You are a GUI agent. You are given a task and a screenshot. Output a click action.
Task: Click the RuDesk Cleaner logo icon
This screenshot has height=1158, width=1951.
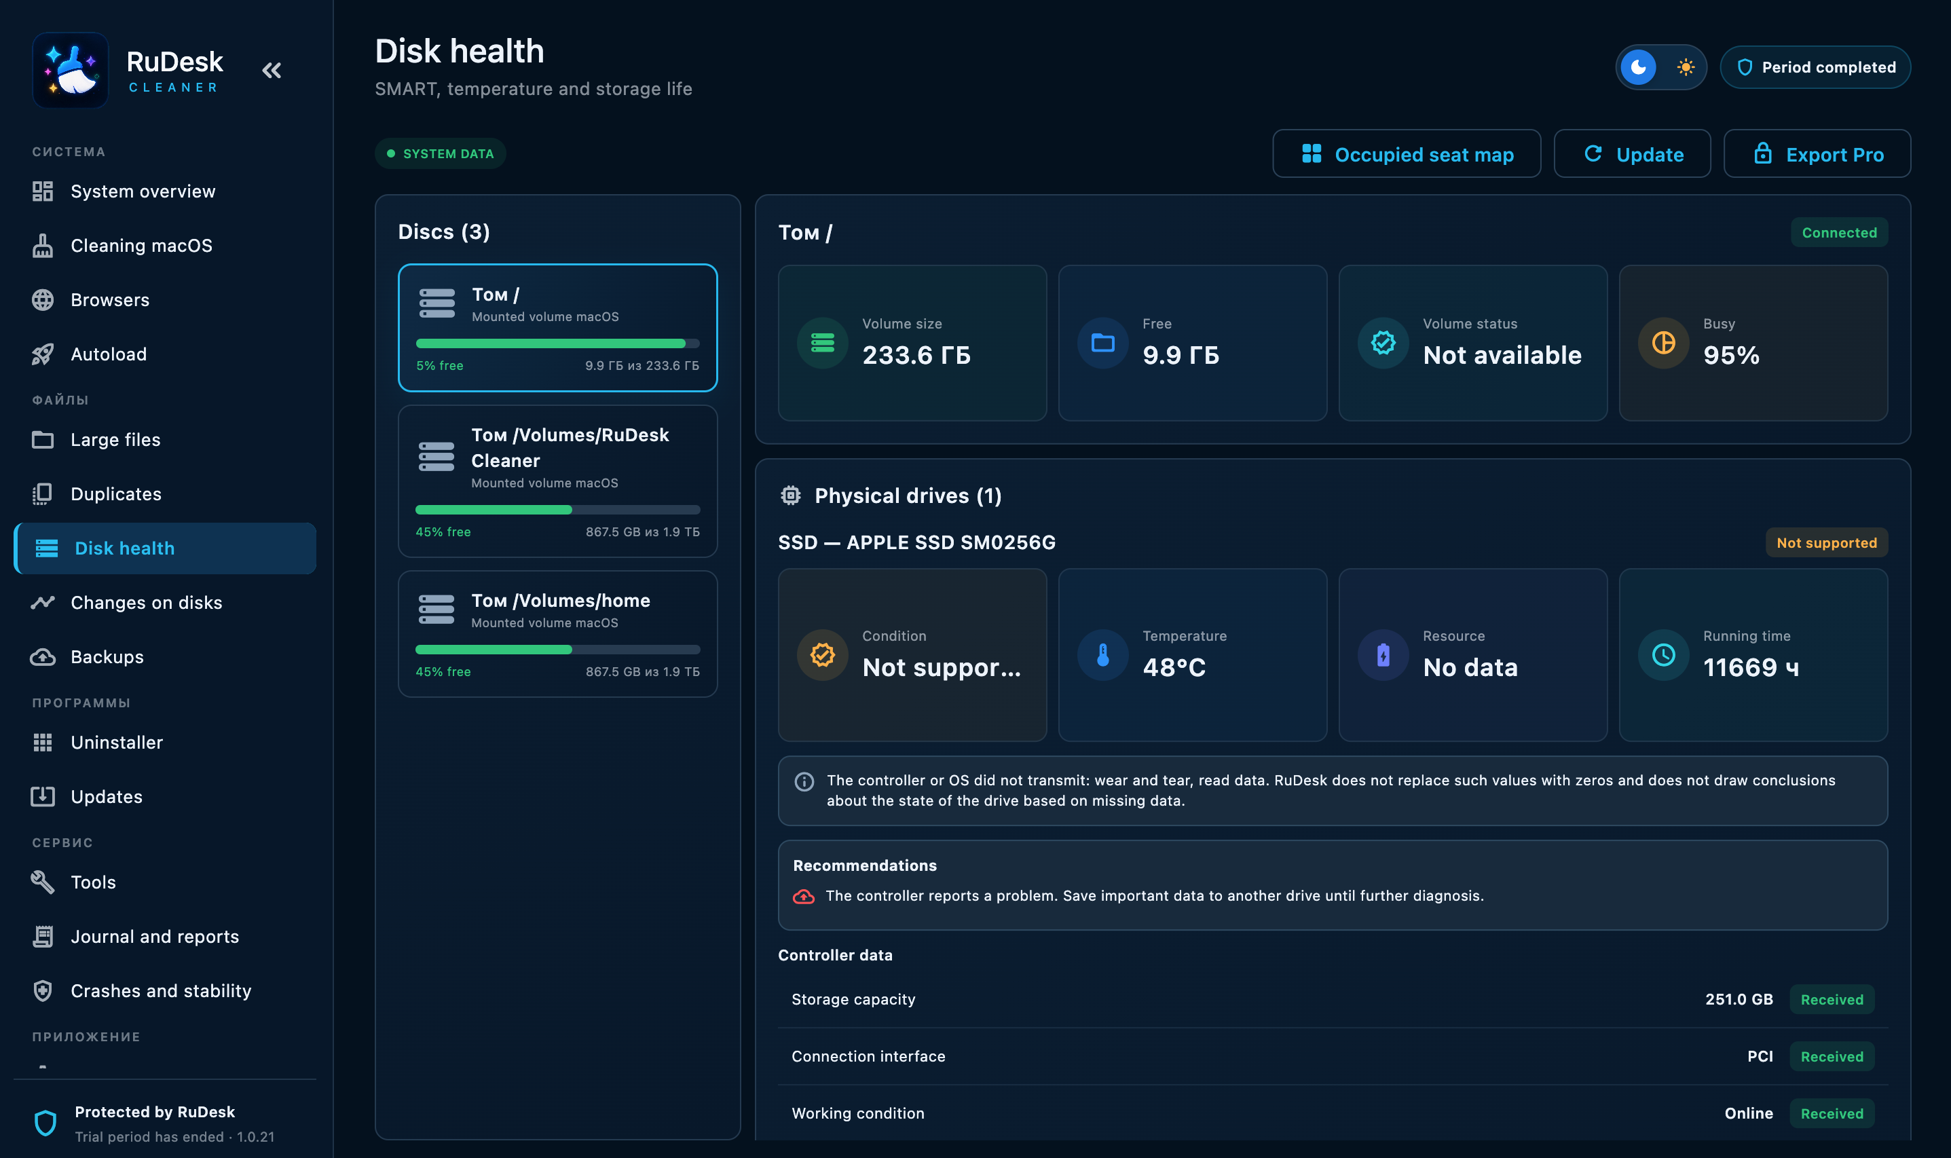[70, 70]
